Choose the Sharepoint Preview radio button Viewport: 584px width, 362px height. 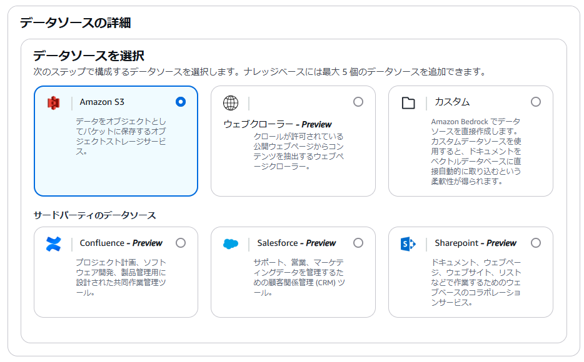tap(536, 243)
